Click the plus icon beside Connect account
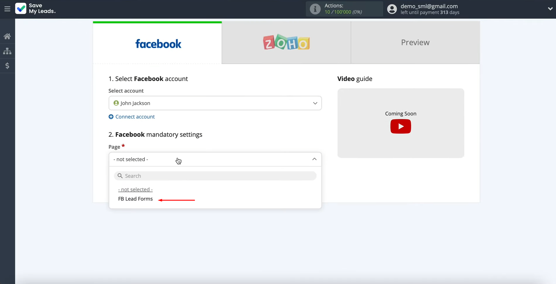Screen dimensions: 556x284 point(111,117)
